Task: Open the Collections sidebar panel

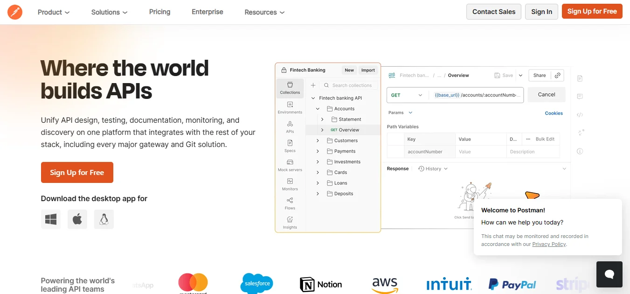Action: pos(290,88)
